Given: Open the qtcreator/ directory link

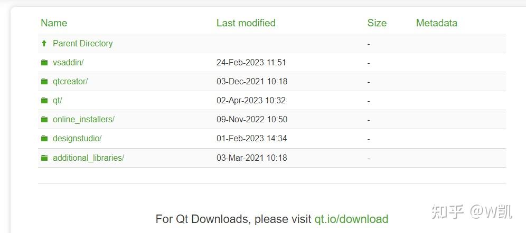Looking at the screenshot, I should [70, 81].
